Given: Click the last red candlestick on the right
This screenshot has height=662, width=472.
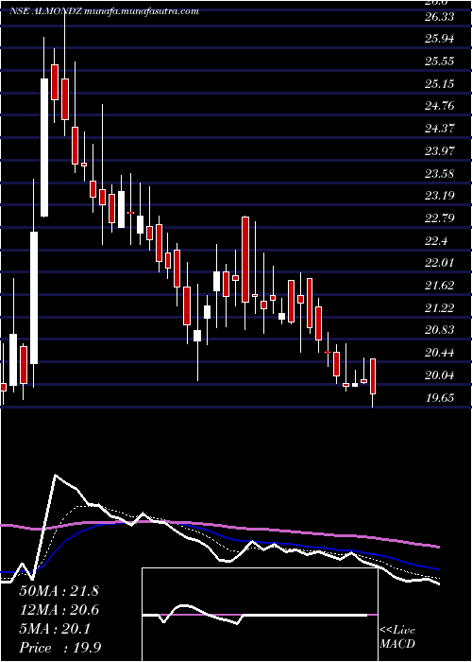Looking at the screenshot, I should point(373,376).
